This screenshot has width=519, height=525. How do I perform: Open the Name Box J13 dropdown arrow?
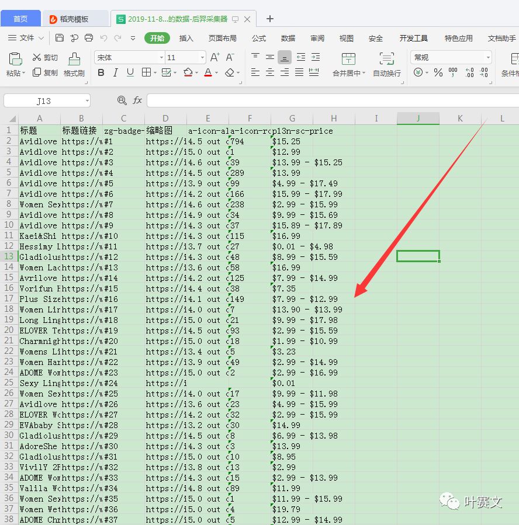pyautogui.click(x=86, y=100)
